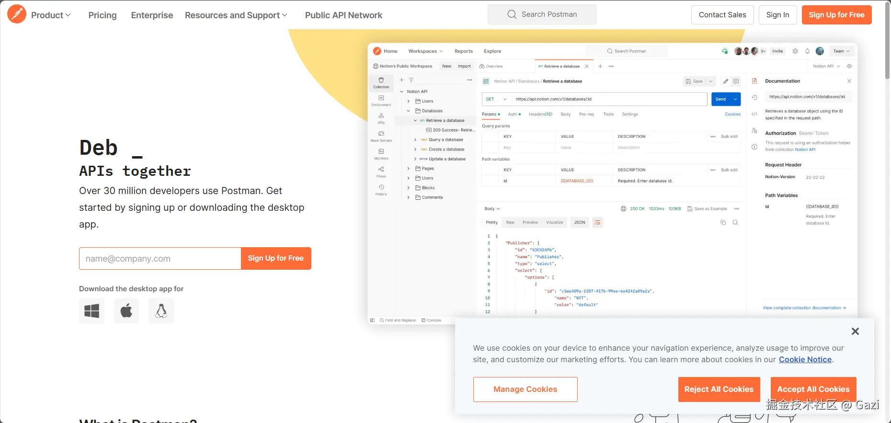This screenshot has width=891, height=423.
Task: Expand the Comments folder
Action: (x=409, y=197)
